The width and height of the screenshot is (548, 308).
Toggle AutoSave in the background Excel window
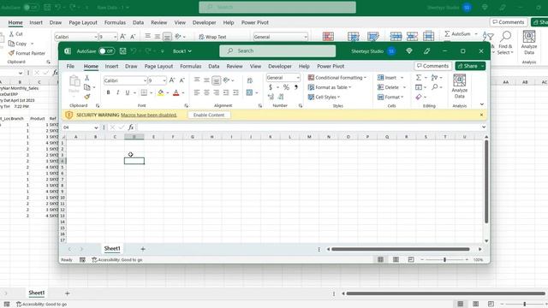click(31, 7)
